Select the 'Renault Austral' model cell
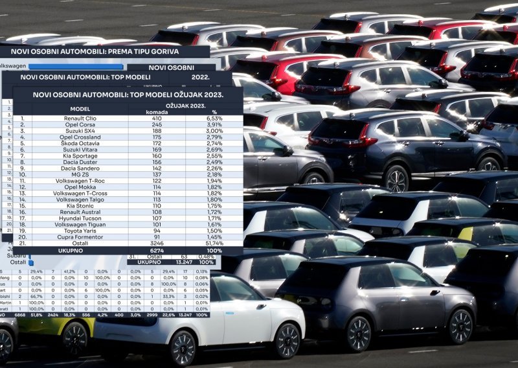The height and width of the screenshot is (368, 518). [80, 213]
